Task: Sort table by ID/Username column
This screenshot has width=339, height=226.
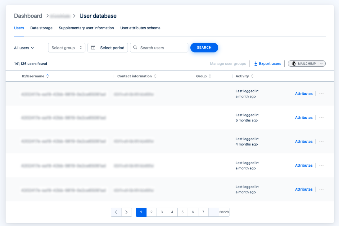Action: pos(47,76)
